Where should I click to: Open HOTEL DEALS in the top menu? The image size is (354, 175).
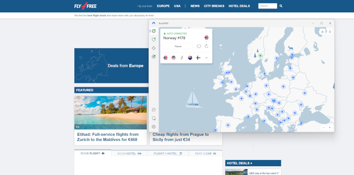239,6
